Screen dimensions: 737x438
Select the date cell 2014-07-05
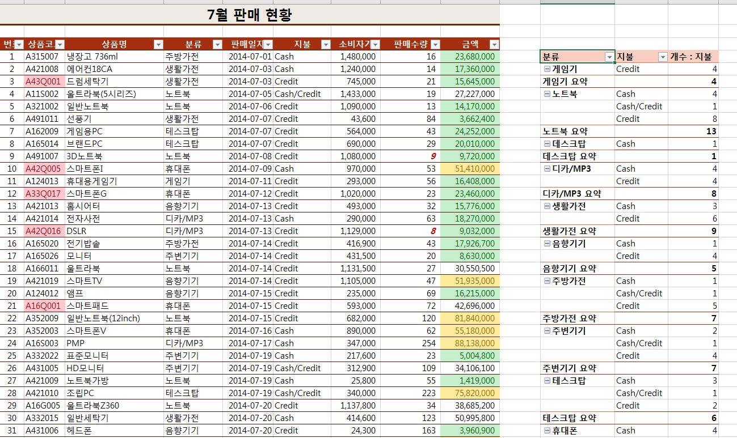click(x=249, y=94)
